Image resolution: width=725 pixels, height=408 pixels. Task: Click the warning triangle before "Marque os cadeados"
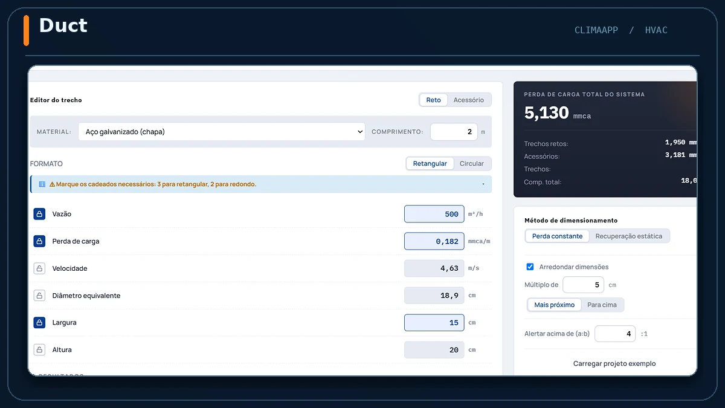53,184
